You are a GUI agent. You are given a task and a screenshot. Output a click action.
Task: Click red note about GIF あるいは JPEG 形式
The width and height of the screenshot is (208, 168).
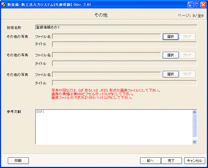106,90
